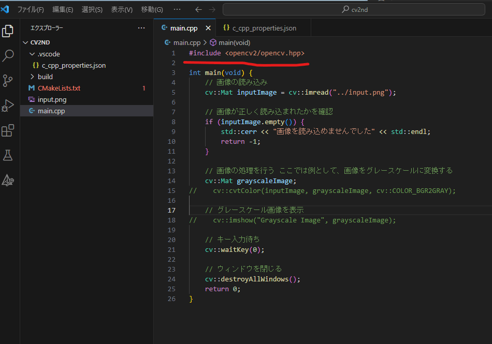Screen dimensions: 492x344
Task: Click the commented cv::cvtColor line
Action: pos(322,191)
